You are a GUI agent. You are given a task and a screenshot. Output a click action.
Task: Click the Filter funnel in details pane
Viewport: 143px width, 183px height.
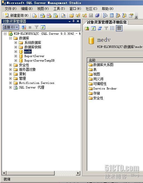tap(106, 28)
